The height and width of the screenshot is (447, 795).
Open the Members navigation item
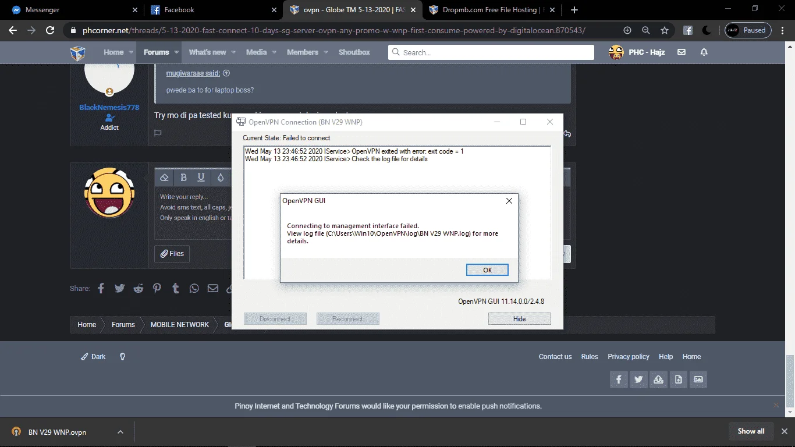[303, 52]
